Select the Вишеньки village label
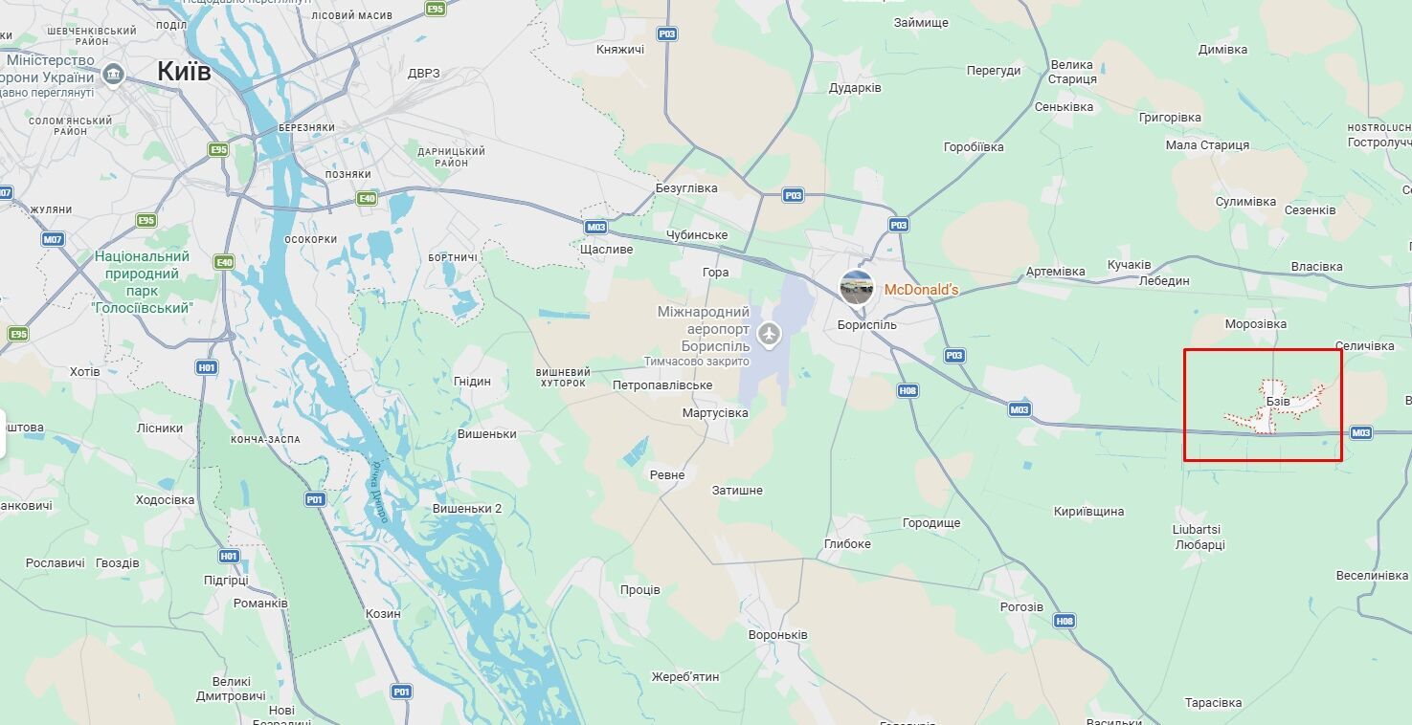 (487, 434)
